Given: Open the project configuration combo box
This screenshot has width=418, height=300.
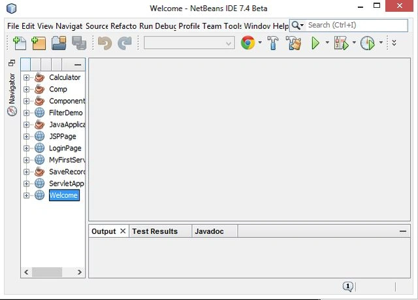Looking at the screenshot, I should 189,43.
